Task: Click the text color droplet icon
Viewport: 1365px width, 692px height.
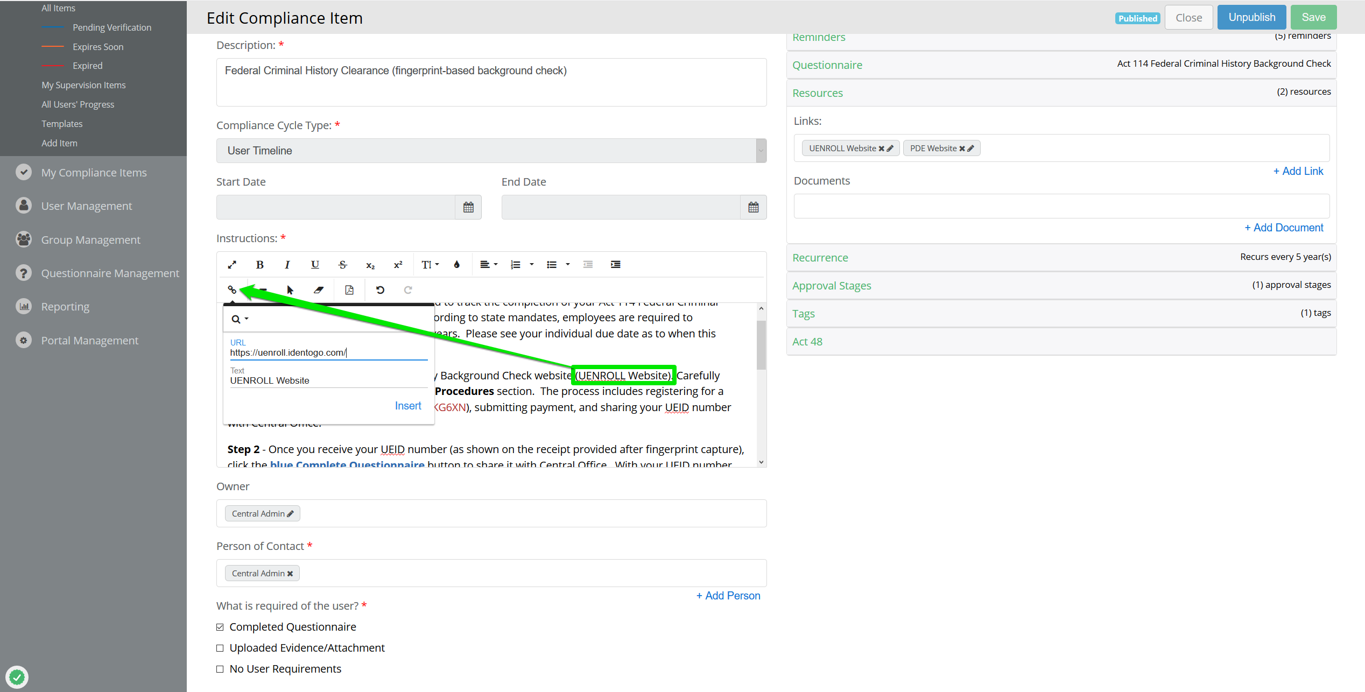Action: click(x=456, y=265)
